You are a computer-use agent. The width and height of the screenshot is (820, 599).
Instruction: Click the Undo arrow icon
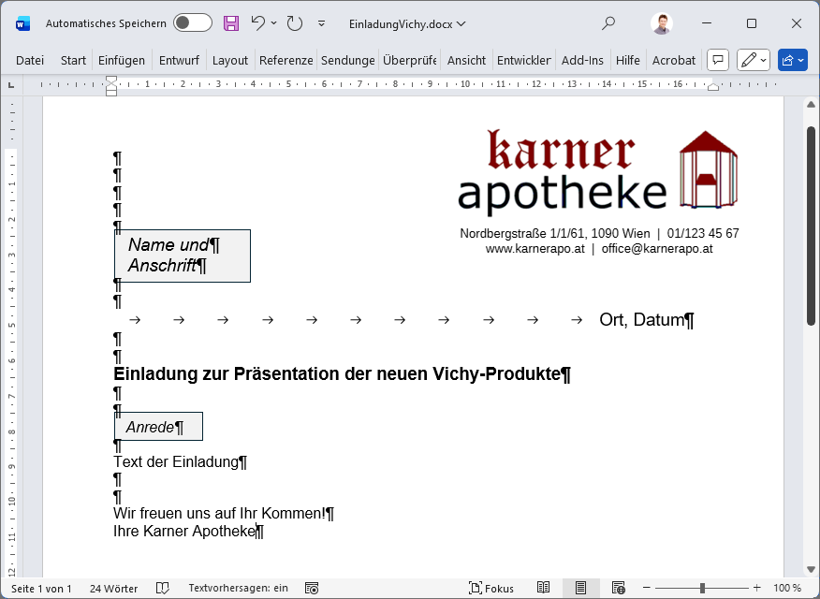click(257, 23)
